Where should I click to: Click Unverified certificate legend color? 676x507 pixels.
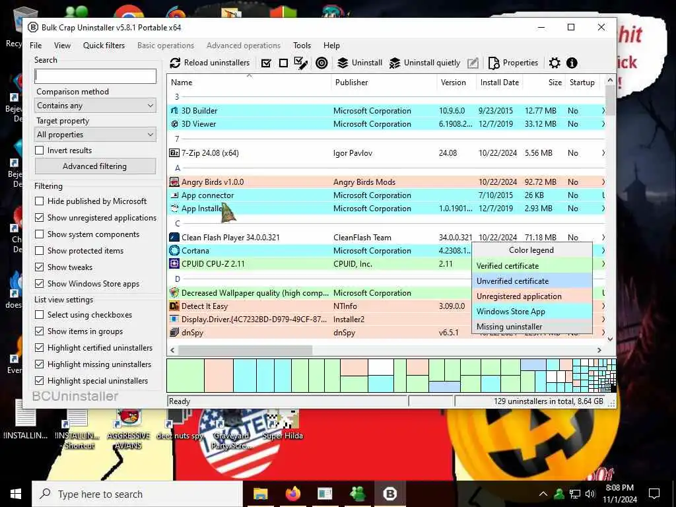point(532,281)
